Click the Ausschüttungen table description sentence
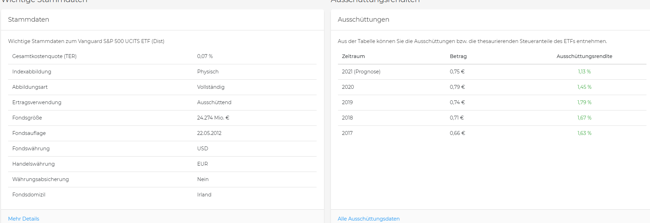650x223 pixels. [472, 41]
